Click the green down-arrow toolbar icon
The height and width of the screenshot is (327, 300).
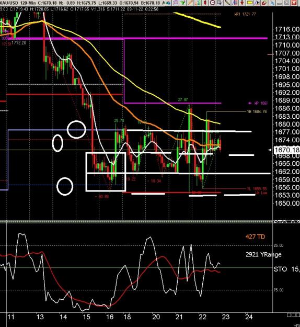click(x=183, y=3)
